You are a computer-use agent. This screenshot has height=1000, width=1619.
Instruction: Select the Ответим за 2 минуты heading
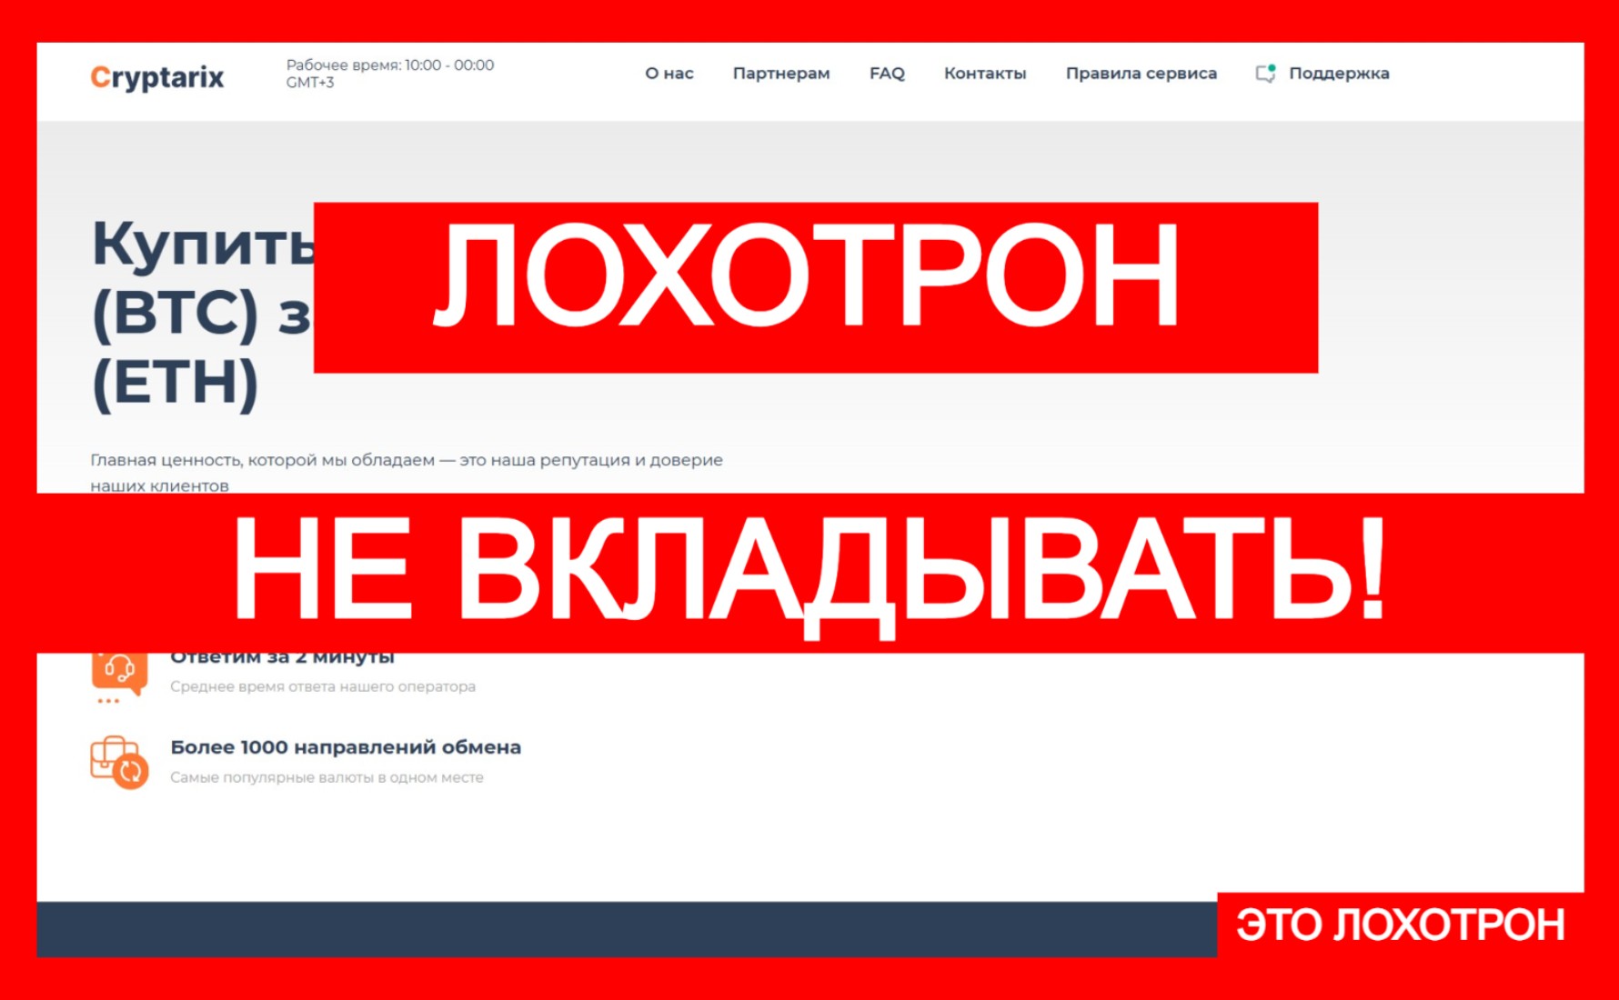click(282, 658)
